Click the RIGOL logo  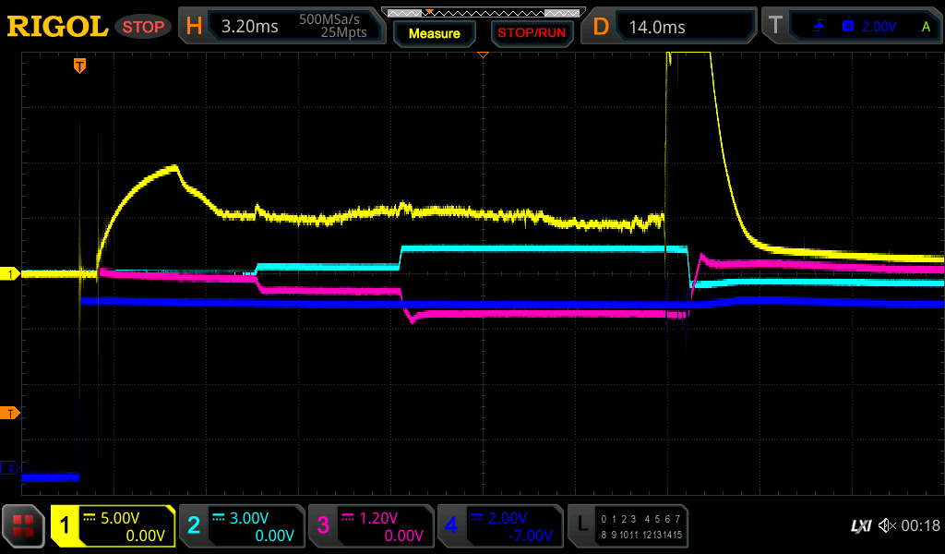(x=57, y=27)
